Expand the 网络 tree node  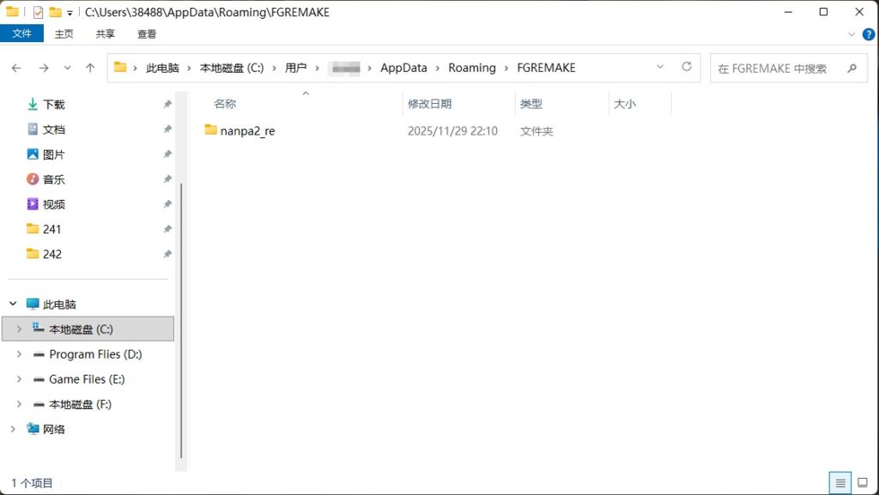13,429
